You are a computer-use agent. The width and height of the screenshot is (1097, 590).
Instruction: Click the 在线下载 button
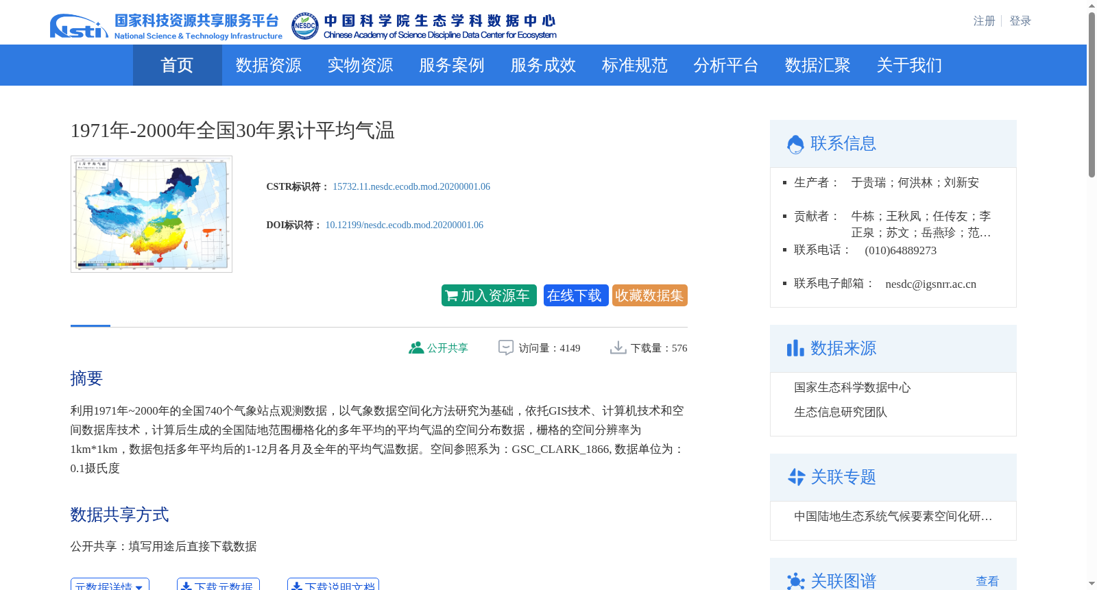[x=576, y=295]
